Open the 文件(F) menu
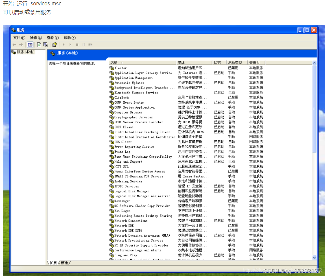The width and height of the screenshot is (326, 277). [19, 38]
